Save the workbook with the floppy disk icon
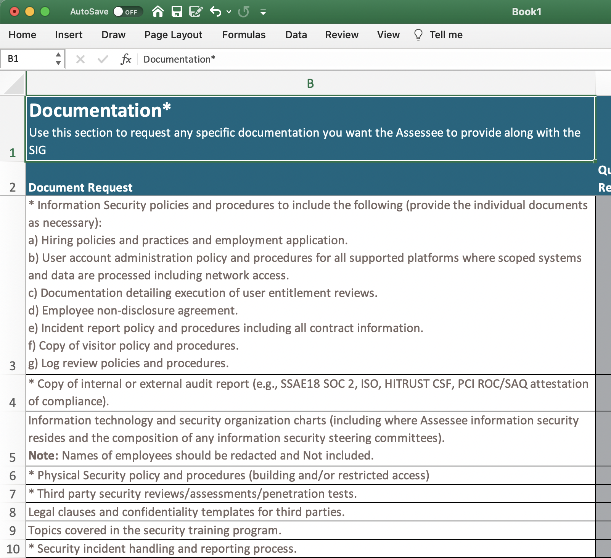This screenshot has width=611, height=558. tap(177, 11)
